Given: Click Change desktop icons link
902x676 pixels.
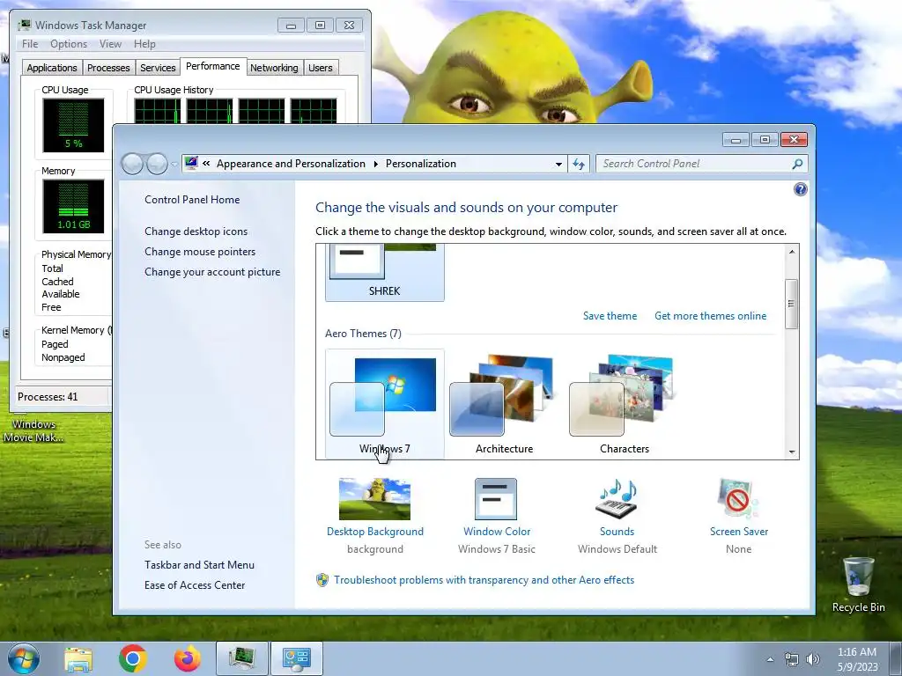Looking at the screenshot, I should pyautogui.click(x=196, y=231).
